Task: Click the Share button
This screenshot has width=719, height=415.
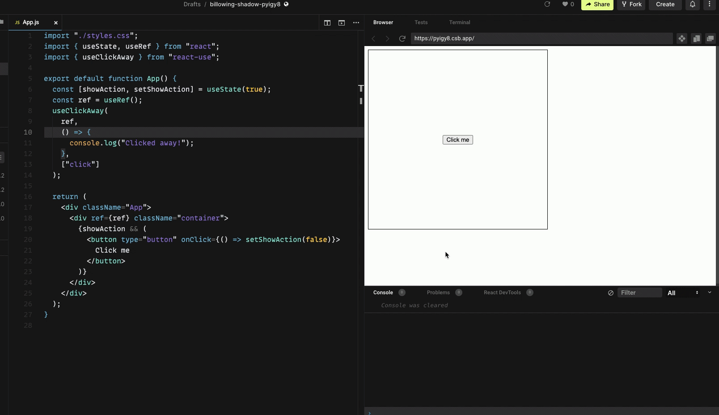Action: (597, 4)
